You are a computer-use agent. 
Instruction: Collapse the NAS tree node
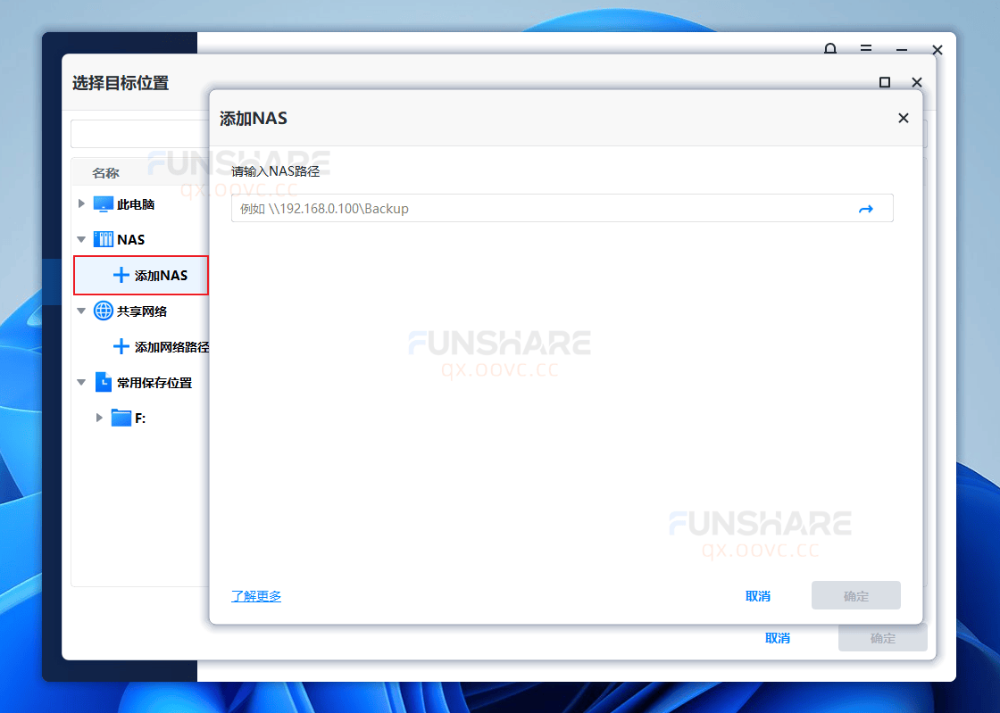click(x=81, y=240)
